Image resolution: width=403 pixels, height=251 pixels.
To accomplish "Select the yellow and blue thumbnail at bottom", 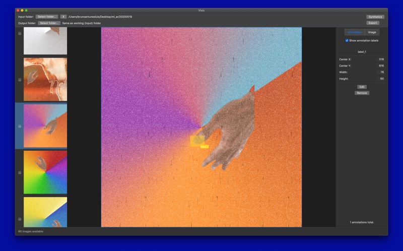I will 45,212.
